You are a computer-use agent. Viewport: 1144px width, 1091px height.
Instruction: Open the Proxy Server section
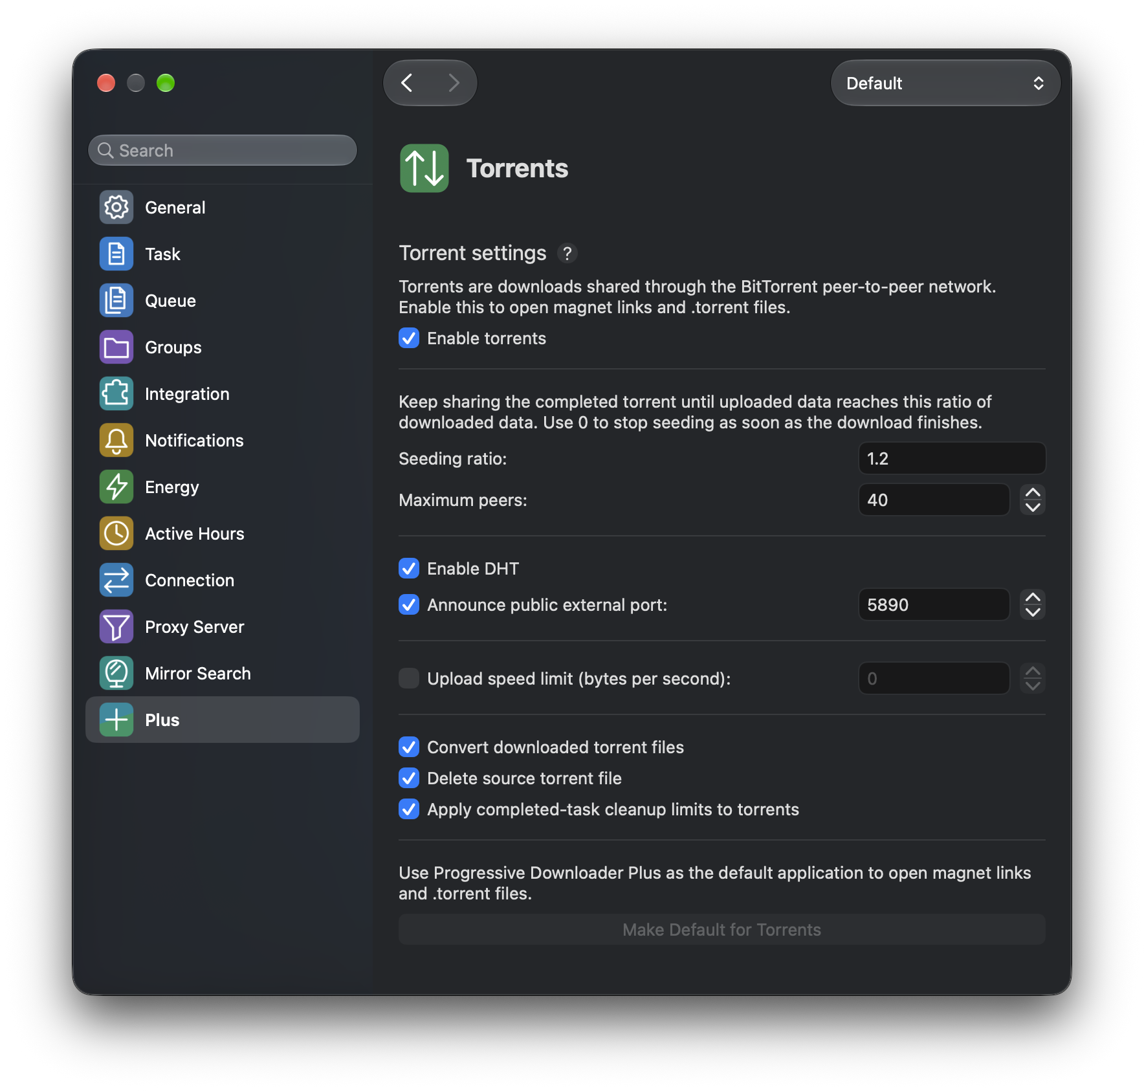coord(223,626)
